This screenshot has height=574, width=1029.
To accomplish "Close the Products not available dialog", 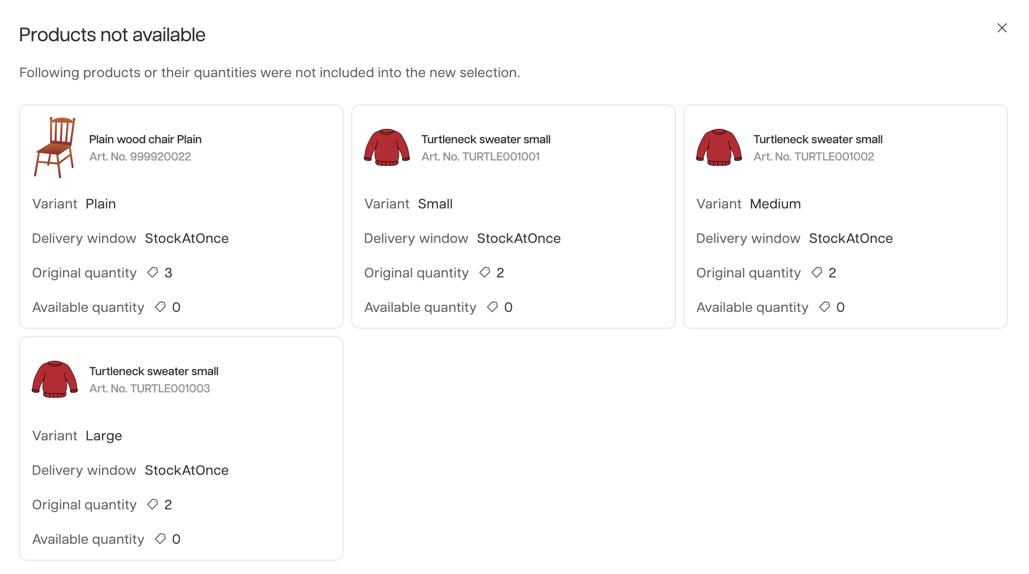I will [x=1002, y=28].
